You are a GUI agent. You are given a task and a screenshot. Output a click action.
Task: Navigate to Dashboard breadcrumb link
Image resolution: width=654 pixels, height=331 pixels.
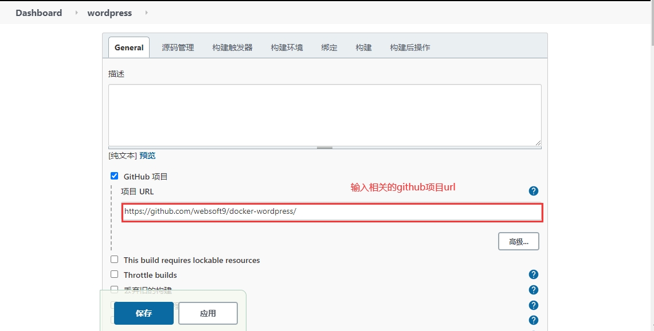tap(38, 13)
